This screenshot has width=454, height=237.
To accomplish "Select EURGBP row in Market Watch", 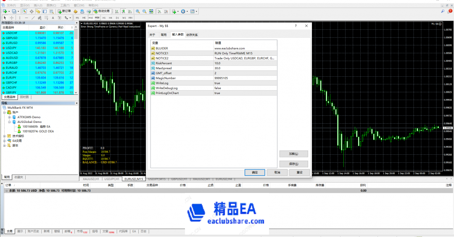I will point(37,63).
